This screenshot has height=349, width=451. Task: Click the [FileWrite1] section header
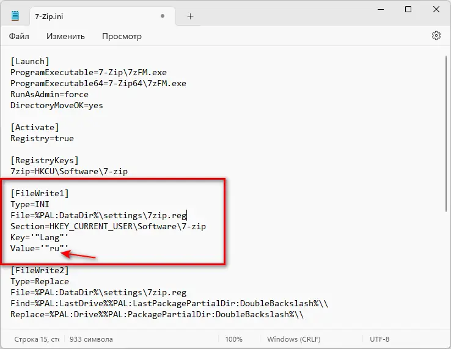click(40, 193)
